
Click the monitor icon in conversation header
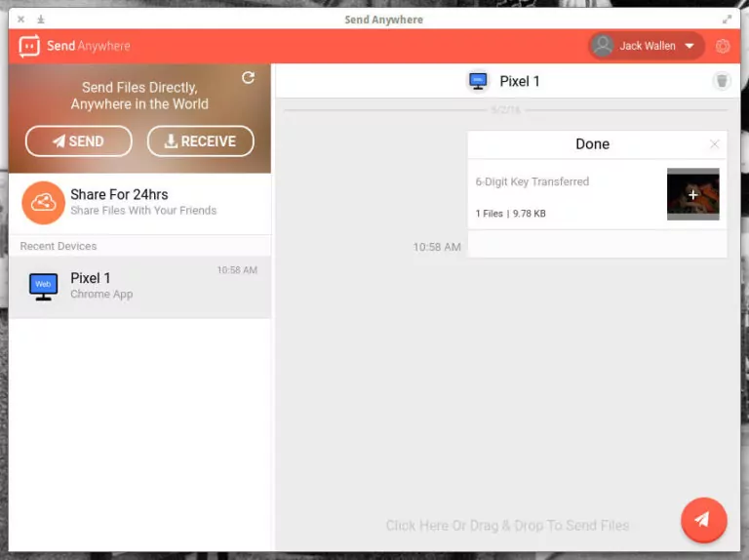pos(478,81)
